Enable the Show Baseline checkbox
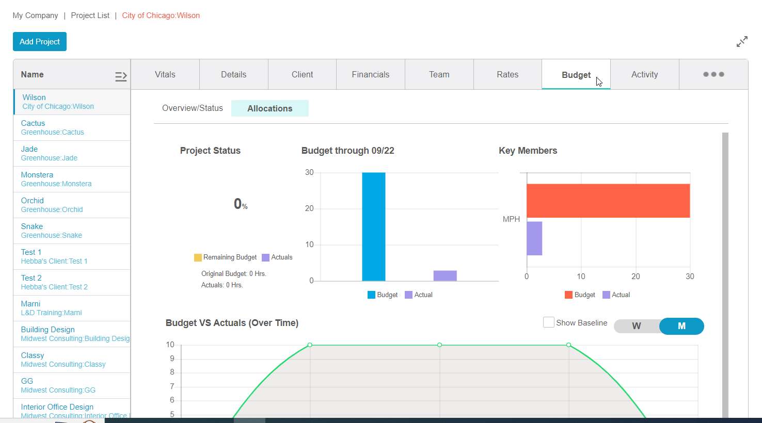The width and height of the screenshot is (762, 423). (548, 322)
